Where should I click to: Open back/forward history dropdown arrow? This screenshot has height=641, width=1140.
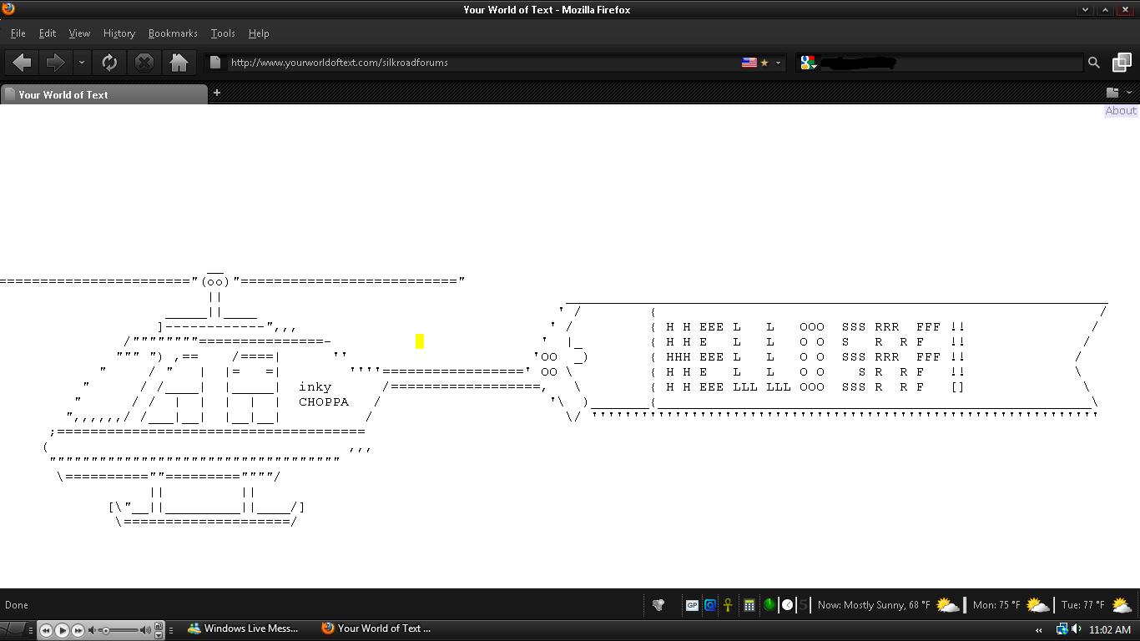[81, 63]
